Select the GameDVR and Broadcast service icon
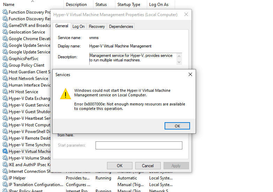 [5, 25]
